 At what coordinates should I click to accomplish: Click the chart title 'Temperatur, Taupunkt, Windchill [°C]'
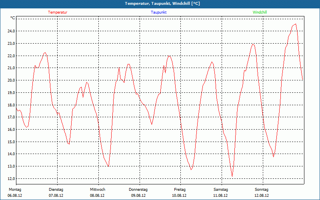[162, 4]
